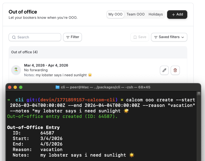Click the green 'Out-of-office entry created' terminal line
Viewport: 205px width, 161px height.
coord(62,116)
